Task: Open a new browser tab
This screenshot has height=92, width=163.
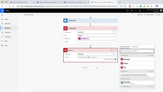Action: coord(120,2)
